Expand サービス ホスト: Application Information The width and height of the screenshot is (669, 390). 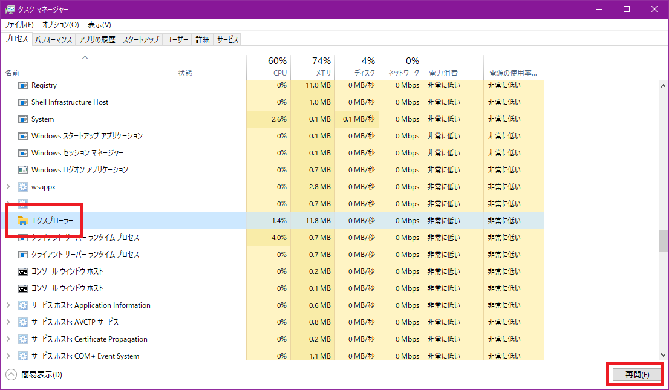point(8,305)
